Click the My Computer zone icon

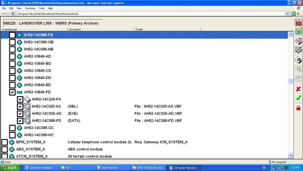pos(270,162)
